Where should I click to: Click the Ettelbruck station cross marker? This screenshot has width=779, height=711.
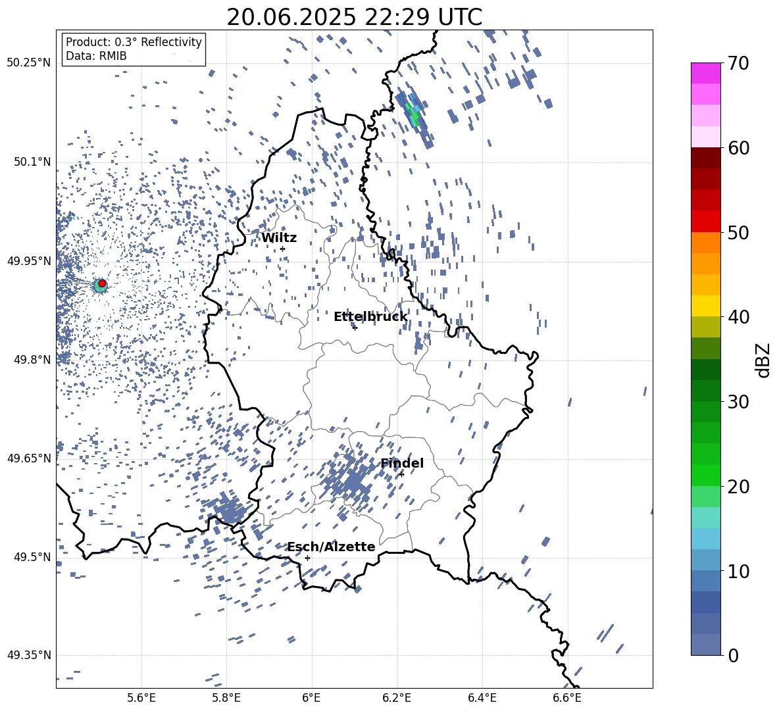(355, 328)
